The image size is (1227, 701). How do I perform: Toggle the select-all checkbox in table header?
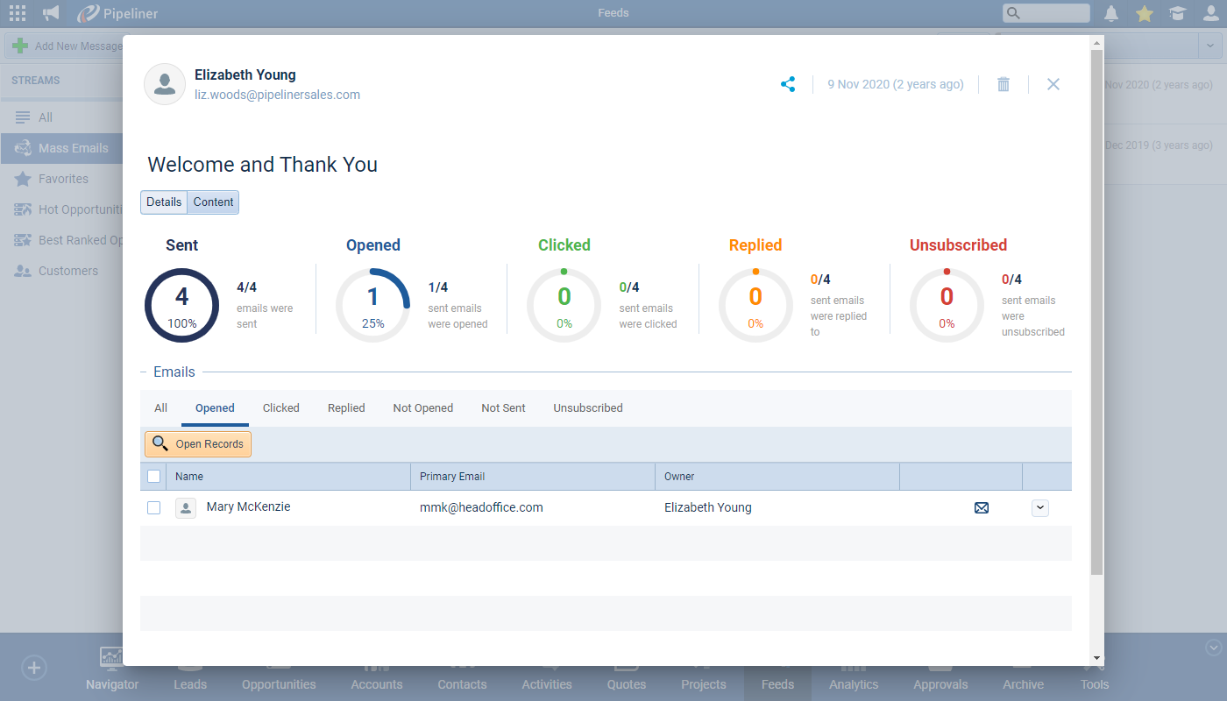[x=154, y=477]
